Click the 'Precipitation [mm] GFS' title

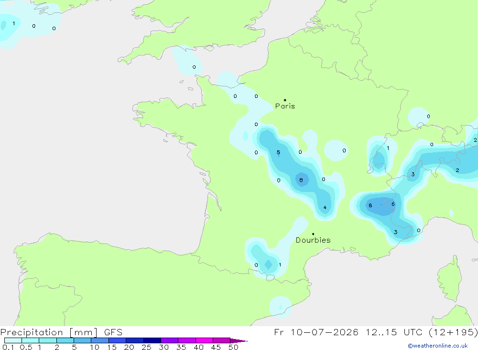coord(61,332)
